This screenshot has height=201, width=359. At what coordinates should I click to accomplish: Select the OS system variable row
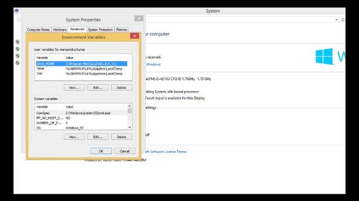click(81, 128)
